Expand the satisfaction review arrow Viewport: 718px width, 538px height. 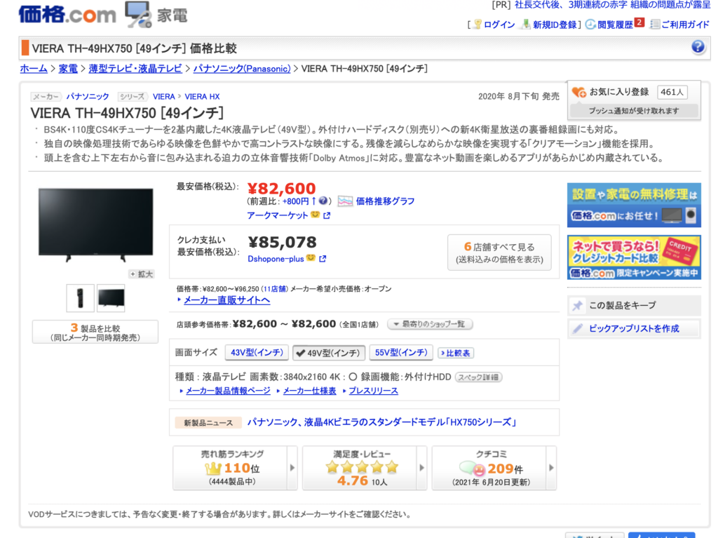click(x=421, y=468)
